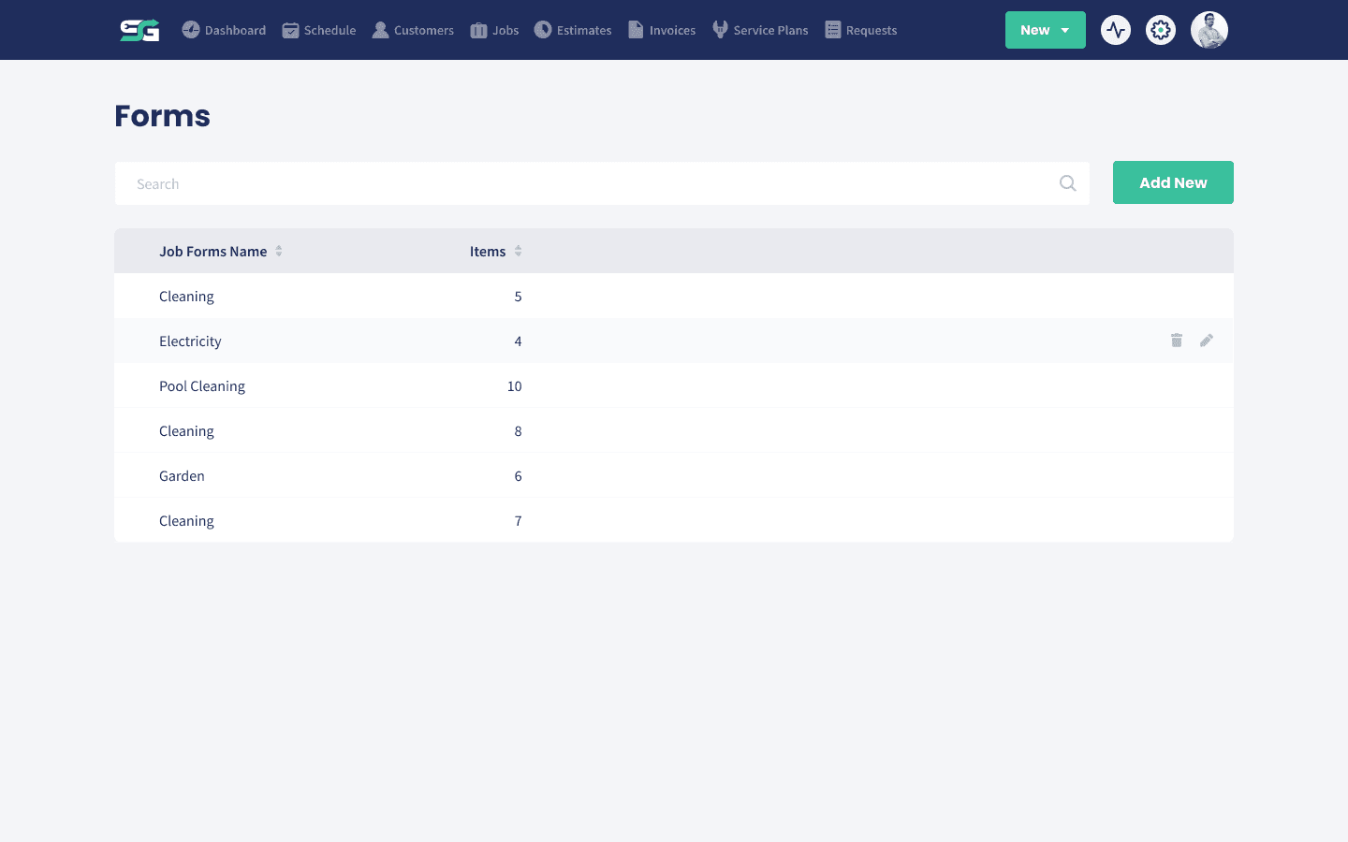Click the Customers person icon
The width and height of the screenshot is (1348, 842).
click(x=380, y=30)
